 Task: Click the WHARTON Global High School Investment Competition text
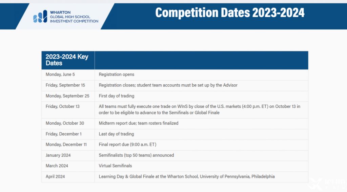tap(74, 17)
